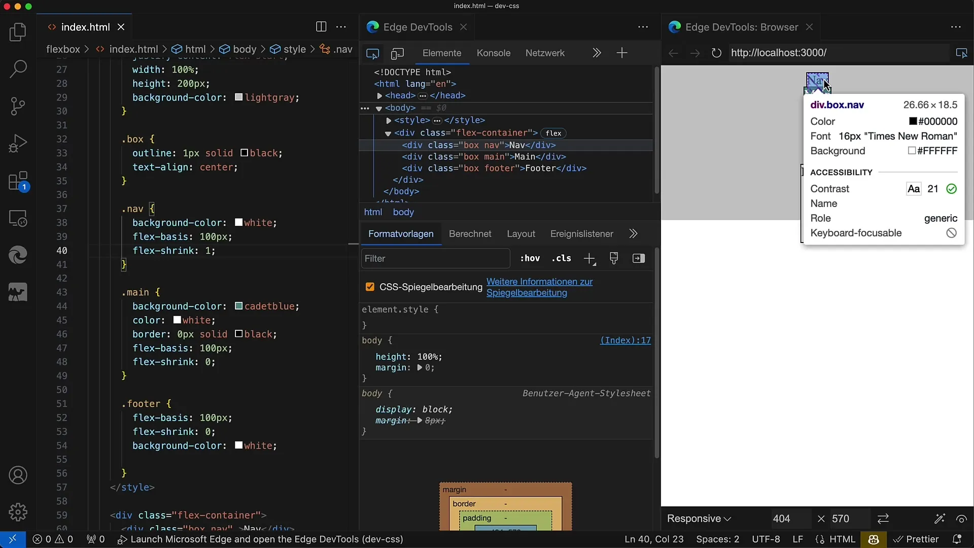Image resolution: width=974 pixels, height=548 pixels.
Task: Click the Copilot status bar icon
Action: coord(874,539)
